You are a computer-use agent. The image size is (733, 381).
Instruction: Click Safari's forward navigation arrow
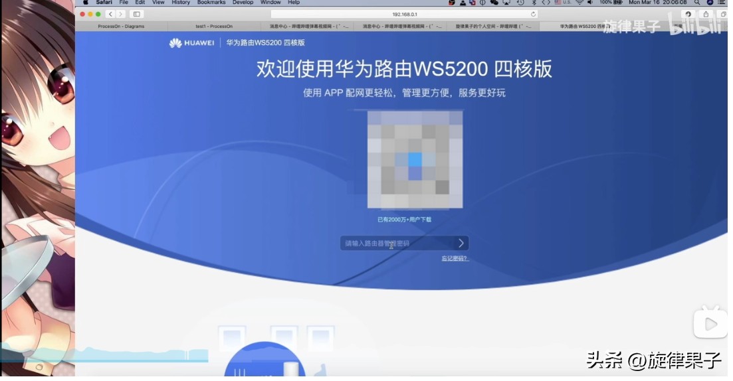(x=120, y=14)
